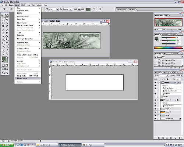The image size is (184, 147).
Task: Toggle visibility of Layer 4
Action: [x=155, y=109]
